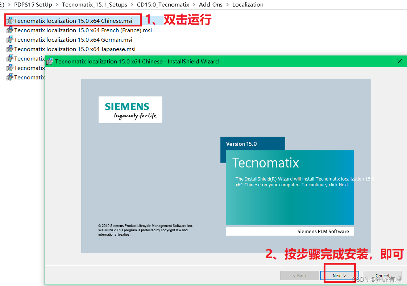Screen dimensions: 407x286
Task: Select the French (France).msi localization file
Action: pyautogui.click(x=83, y=30)
